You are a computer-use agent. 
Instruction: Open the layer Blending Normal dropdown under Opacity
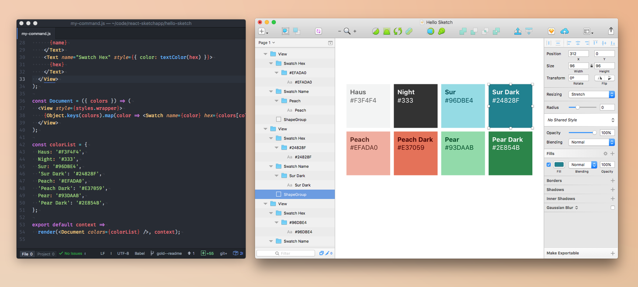(592, 142)
